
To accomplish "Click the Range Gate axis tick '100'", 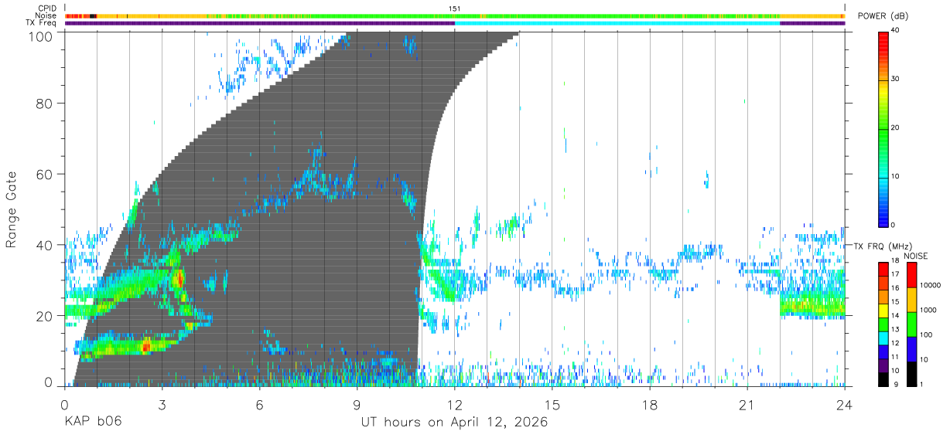I will [x=40, y=36].
